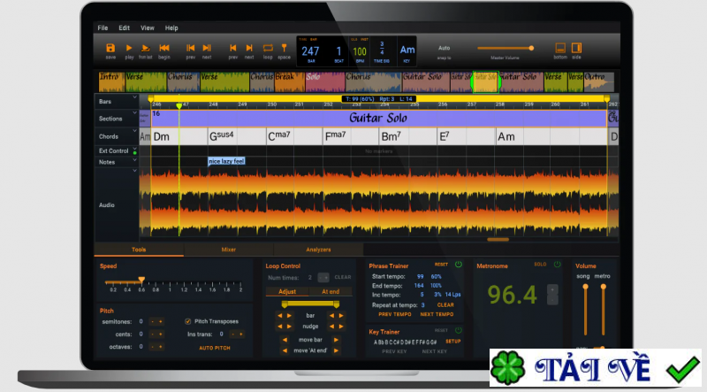Viewport: 707px width, 392px height.
Task: Jump to the beginning with the begin icon
Action: [164, 48]
